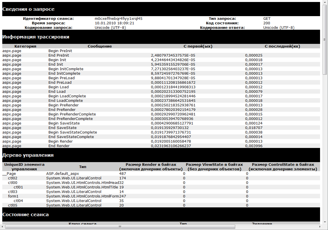Click the 'End Render' trace message

(x=59, y=146)
